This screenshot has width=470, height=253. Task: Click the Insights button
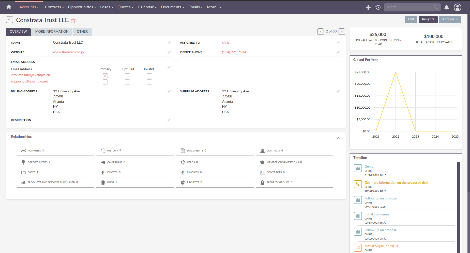(428, 19)
